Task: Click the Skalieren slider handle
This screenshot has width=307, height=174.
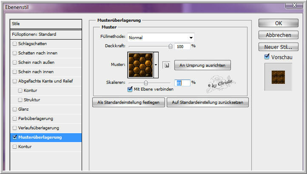Action: [x=146, y=83]
